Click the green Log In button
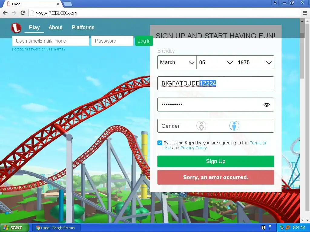This screenshot has width=310, height=232. pyautogui.click(x=144, y=41)
